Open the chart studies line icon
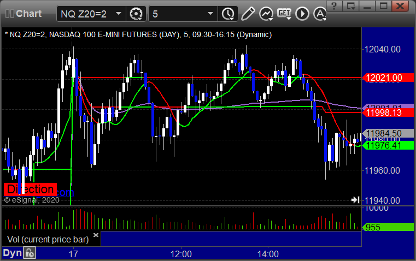This screenshot has width=416, height=261. [266, 14]
